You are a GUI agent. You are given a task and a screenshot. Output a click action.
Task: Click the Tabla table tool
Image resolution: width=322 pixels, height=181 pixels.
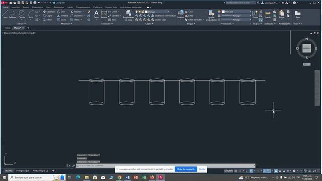(112, 20)
